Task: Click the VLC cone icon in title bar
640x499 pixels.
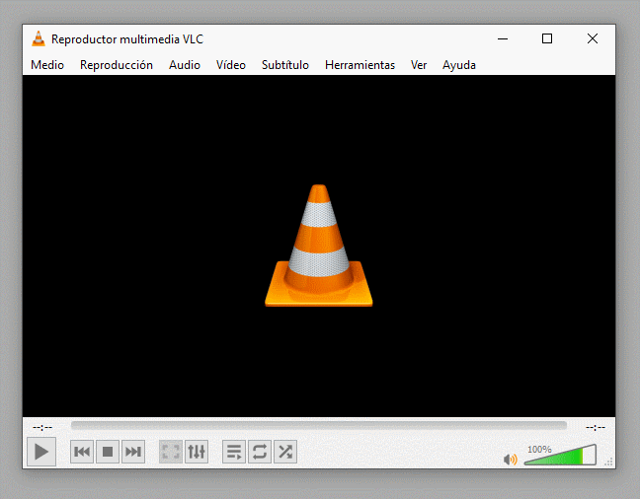Action: [x=39, y=39]
